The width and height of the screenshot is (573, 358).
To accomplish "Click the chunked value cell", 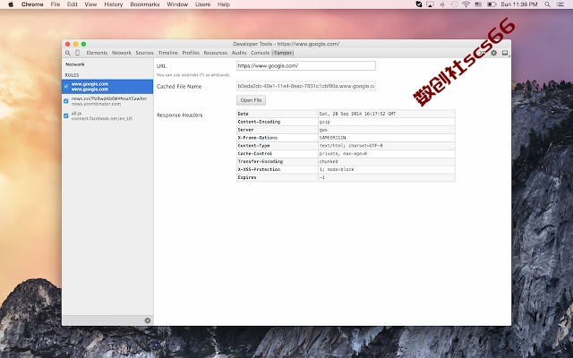I will (x=387, y=161).
